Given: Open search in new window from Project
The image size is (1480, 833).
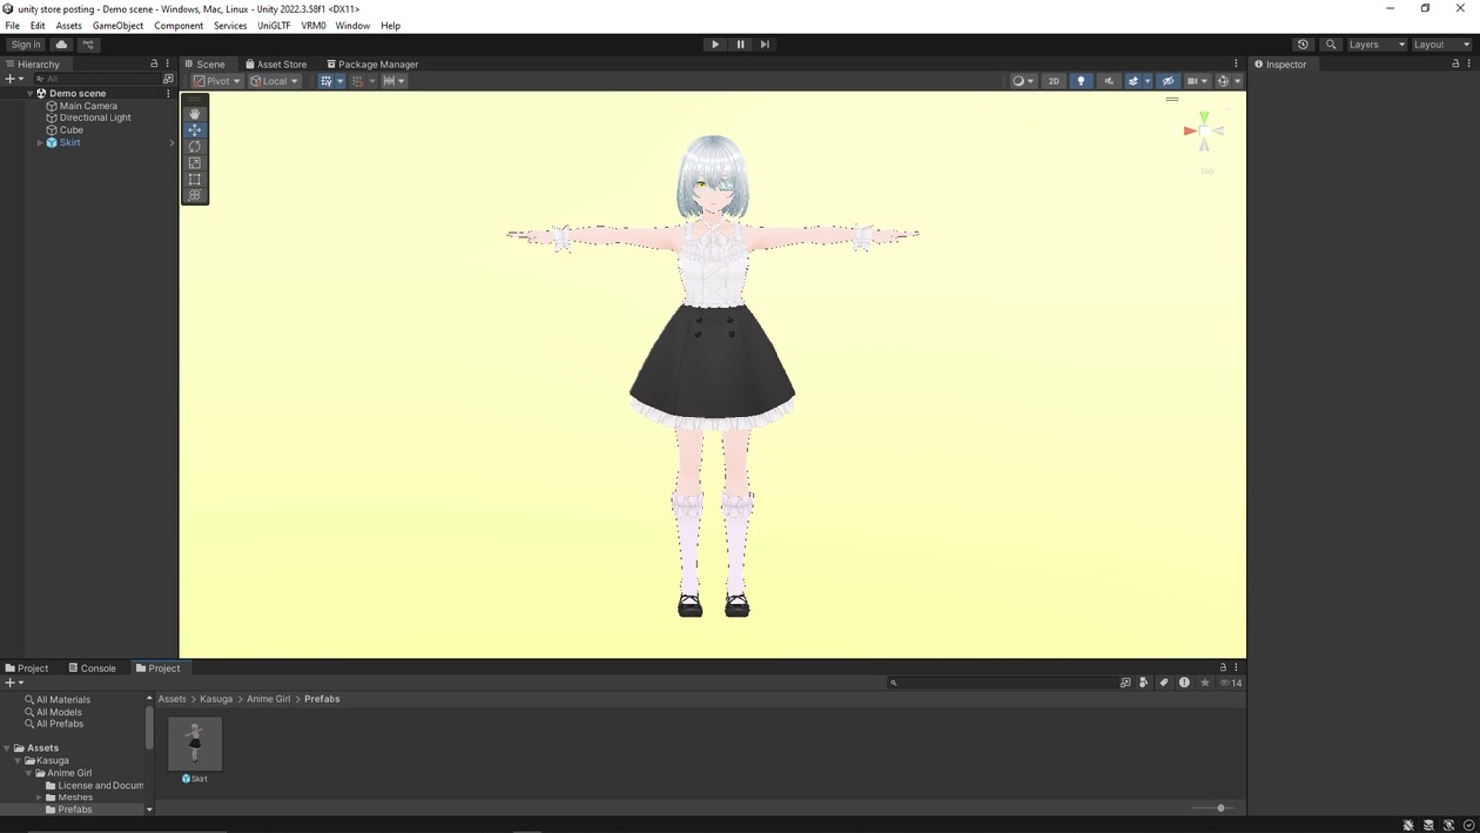Looking at the screenshot, I should 1125,683.
